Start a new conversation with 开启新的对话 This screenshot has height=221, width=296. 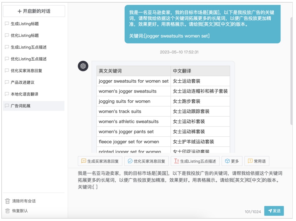pos(34,11)
